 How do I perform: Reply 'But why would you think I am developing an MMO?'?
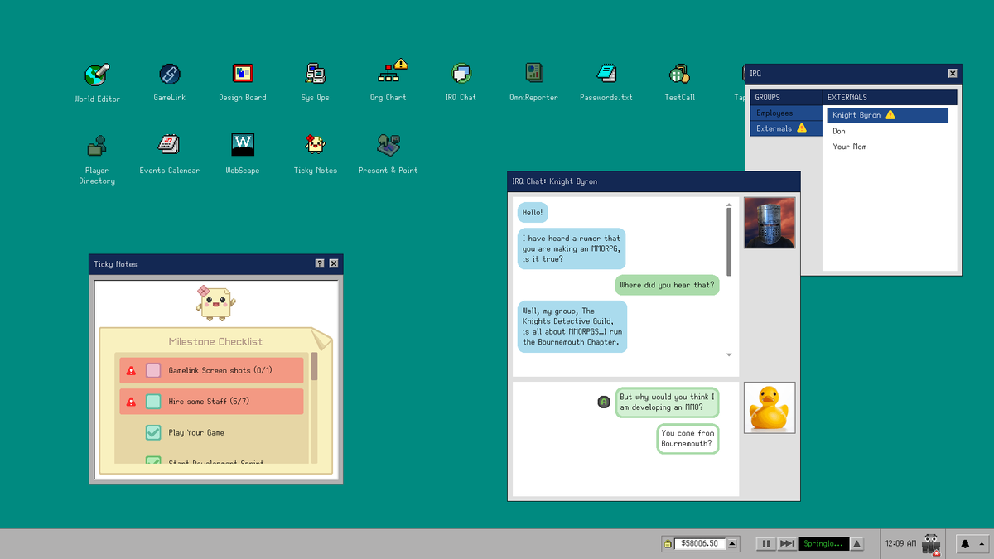pyautogui.click(x=667, y=402)
